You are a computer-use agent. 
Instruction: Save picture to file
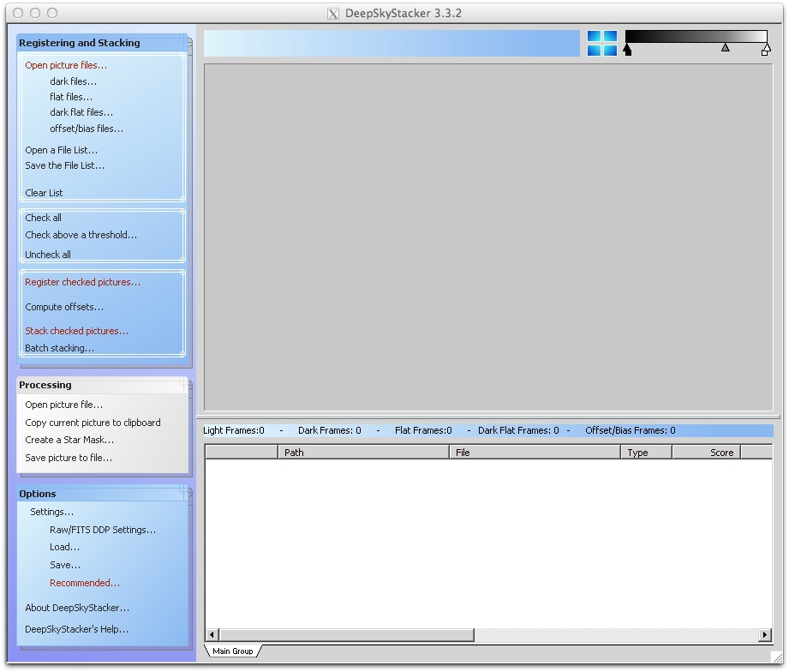69,458
